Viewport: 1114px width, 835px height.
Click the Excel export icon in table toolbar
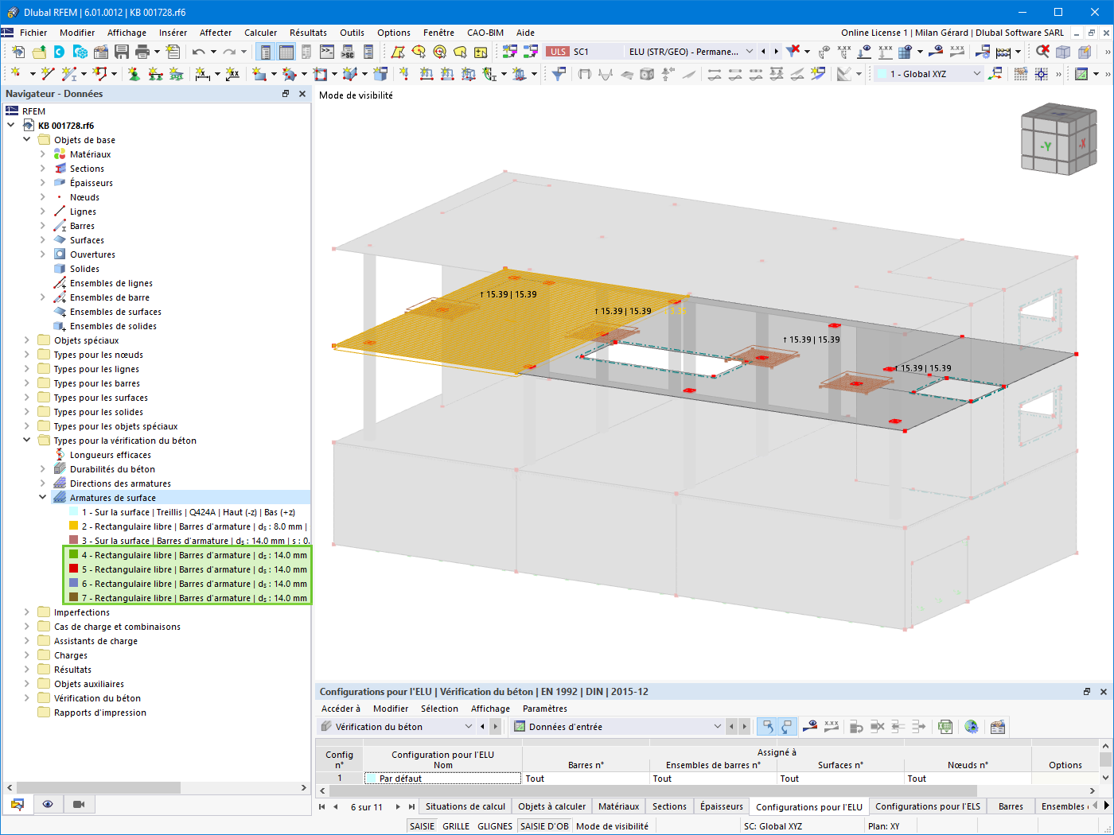[x=945, y=726]
